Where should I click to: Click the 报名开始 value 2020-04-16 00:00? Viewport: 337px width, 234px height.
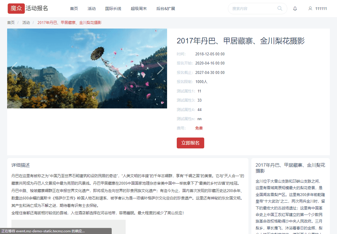(210, 63)
